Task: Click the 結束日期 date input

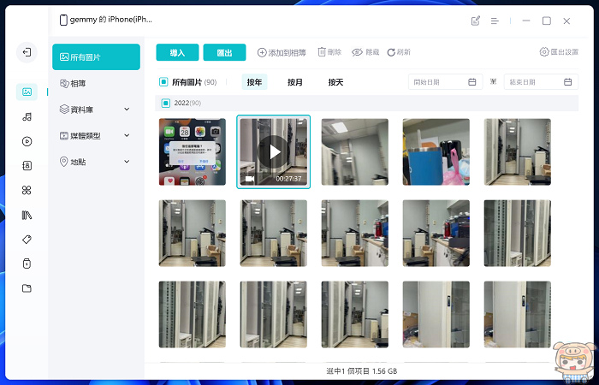Action: (541, 82)
